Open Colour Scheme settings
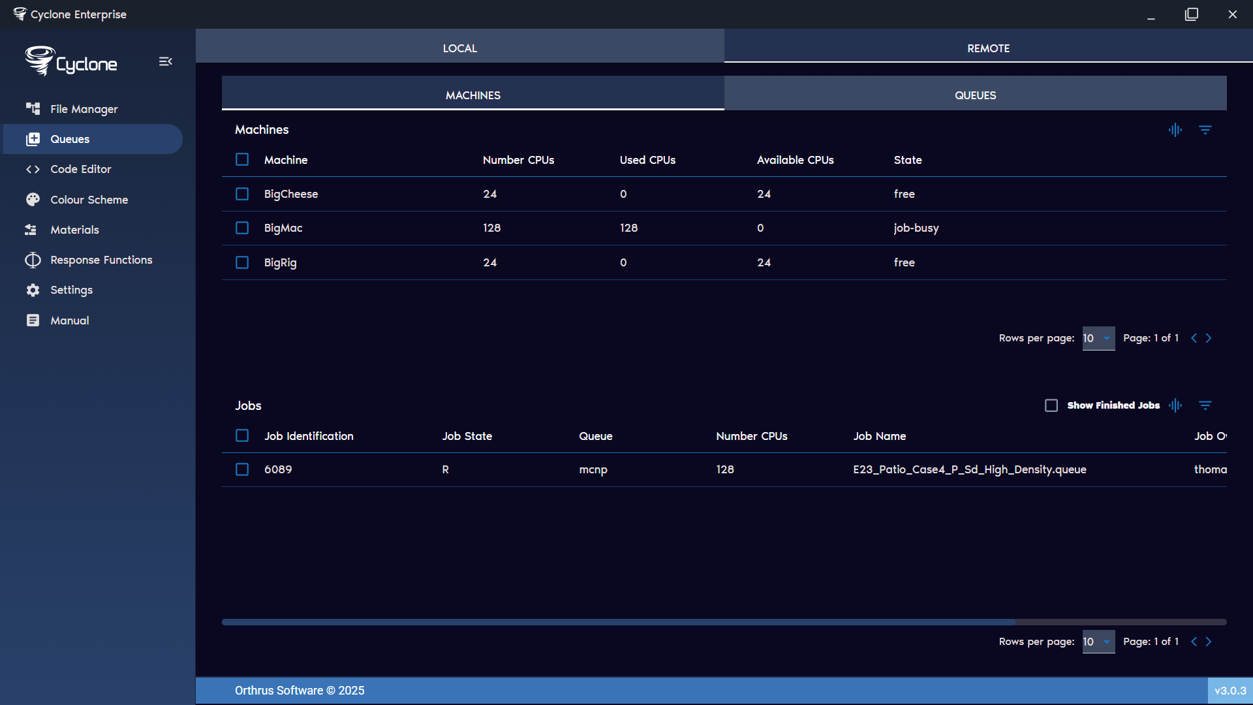1253x705 pixels. pyautogui.click(x=89, y=200)
